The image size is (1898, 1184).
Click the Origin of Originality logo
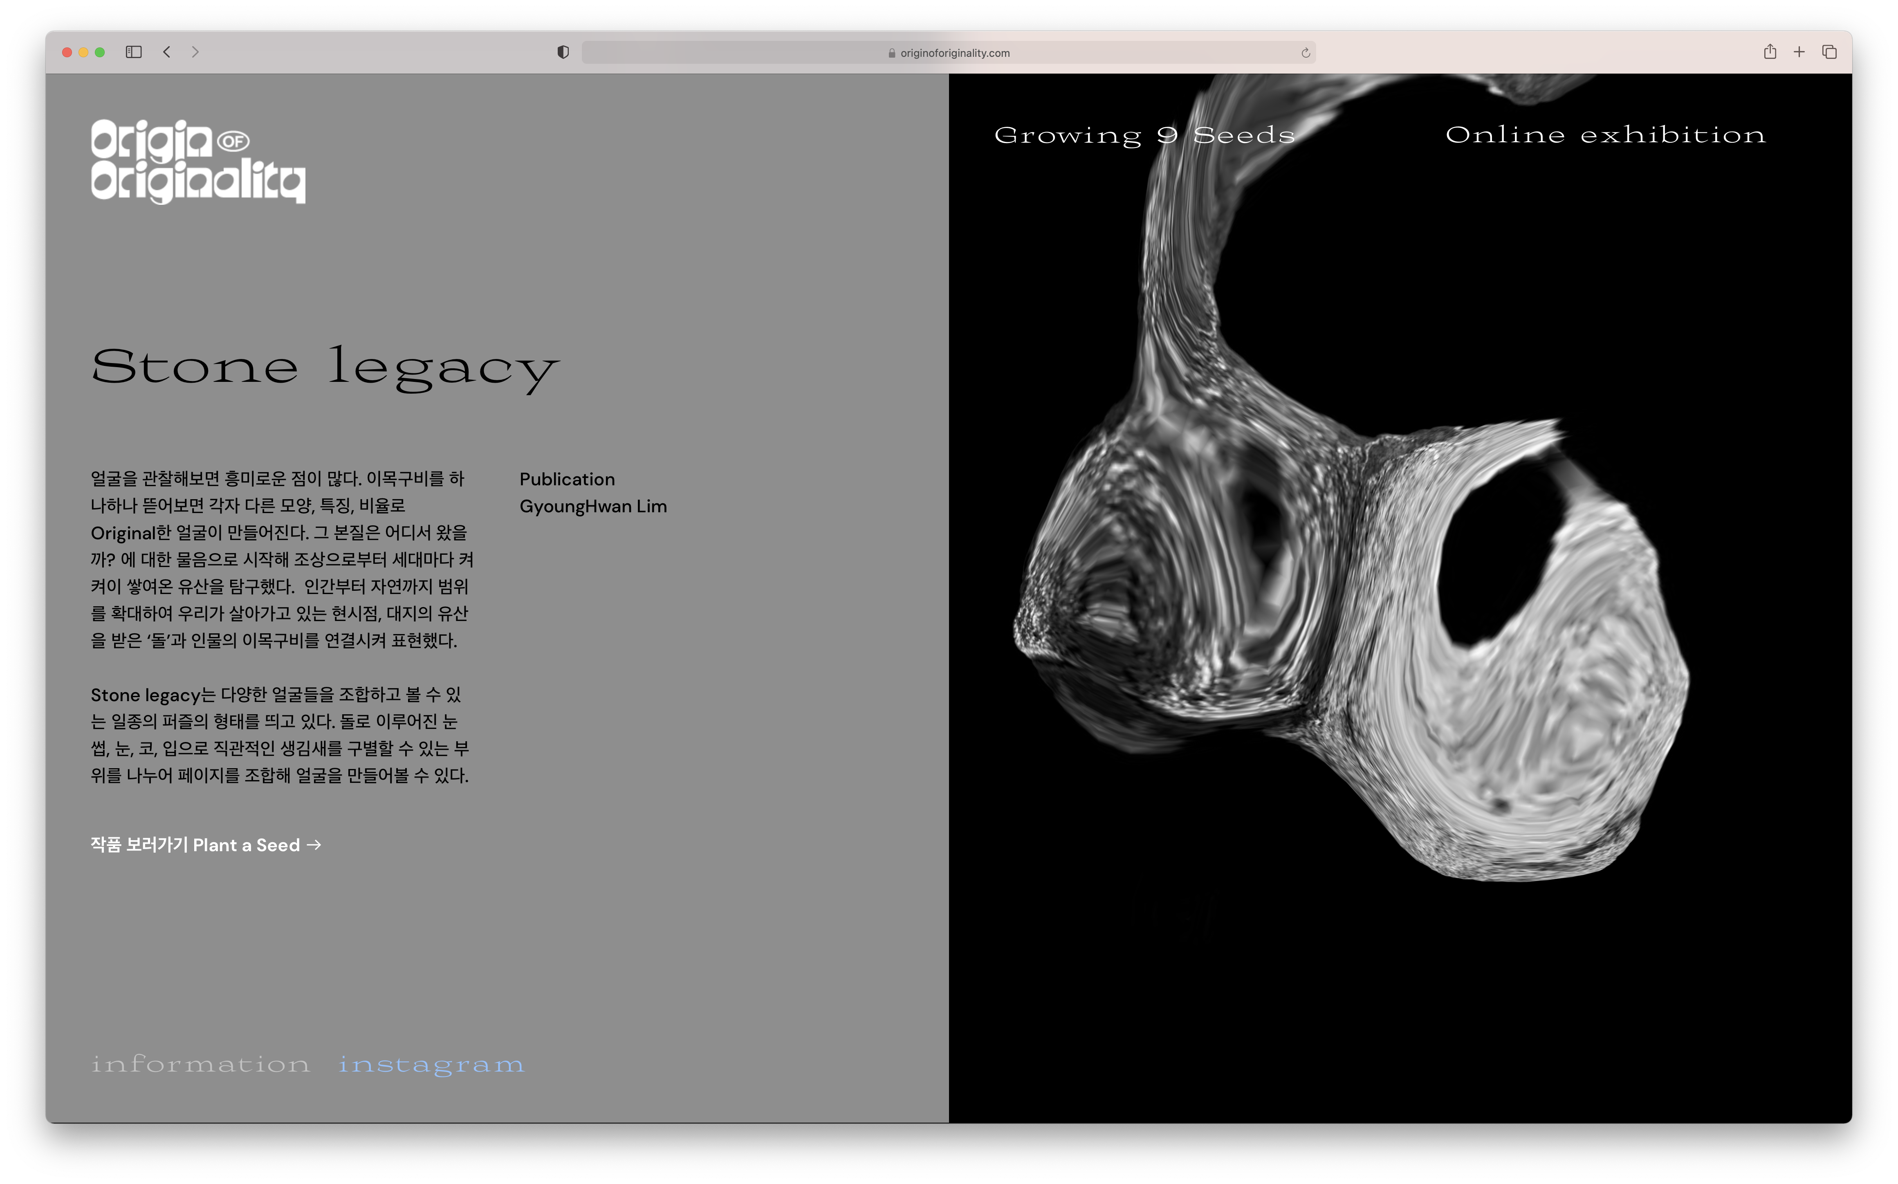point(197,161)
